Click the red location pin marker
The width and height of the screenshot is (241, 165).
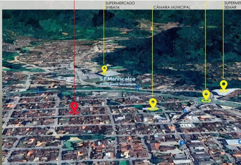click(x=74, y=107)
